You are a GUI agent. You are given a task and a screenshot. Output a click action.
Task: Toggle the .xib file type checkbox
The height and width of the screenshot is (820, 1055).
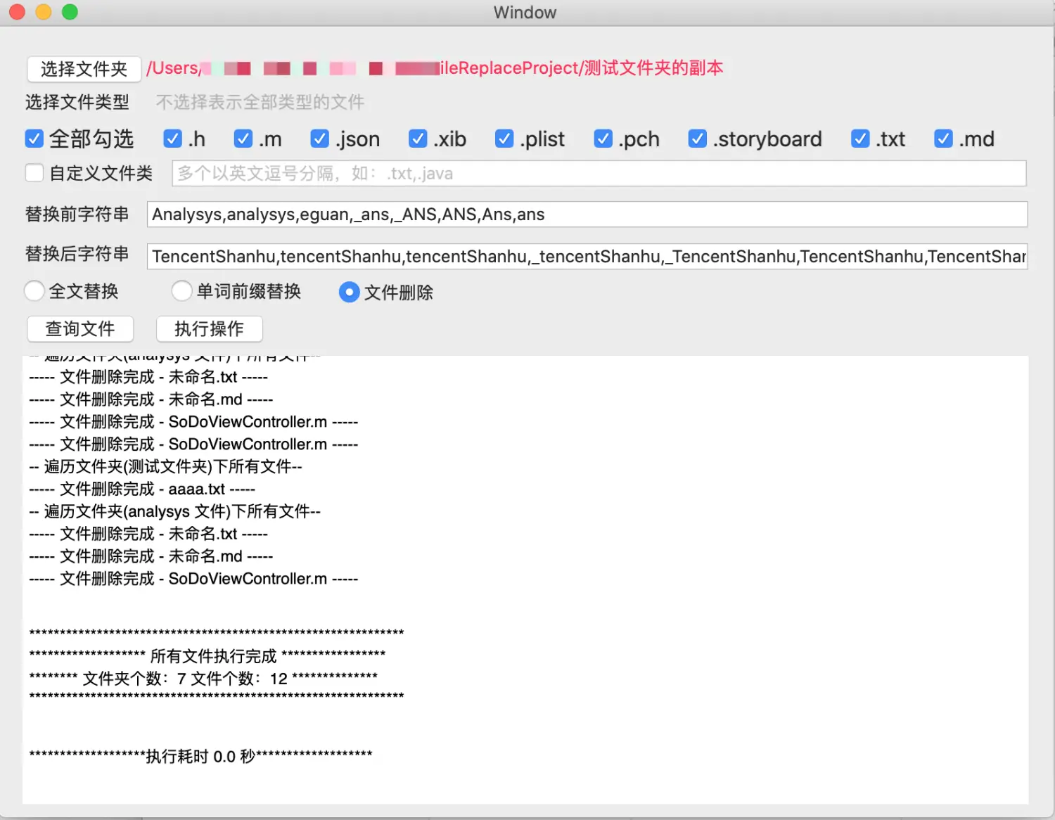[418, 139]
